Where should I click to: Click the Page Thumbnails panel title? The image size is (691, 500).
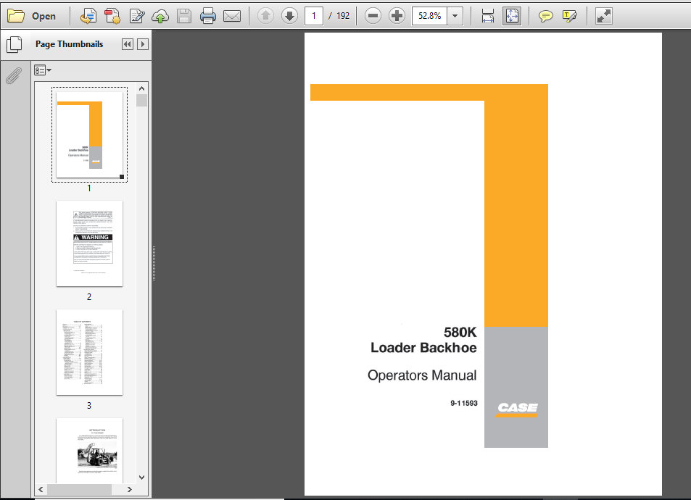(x=69, y=44)
